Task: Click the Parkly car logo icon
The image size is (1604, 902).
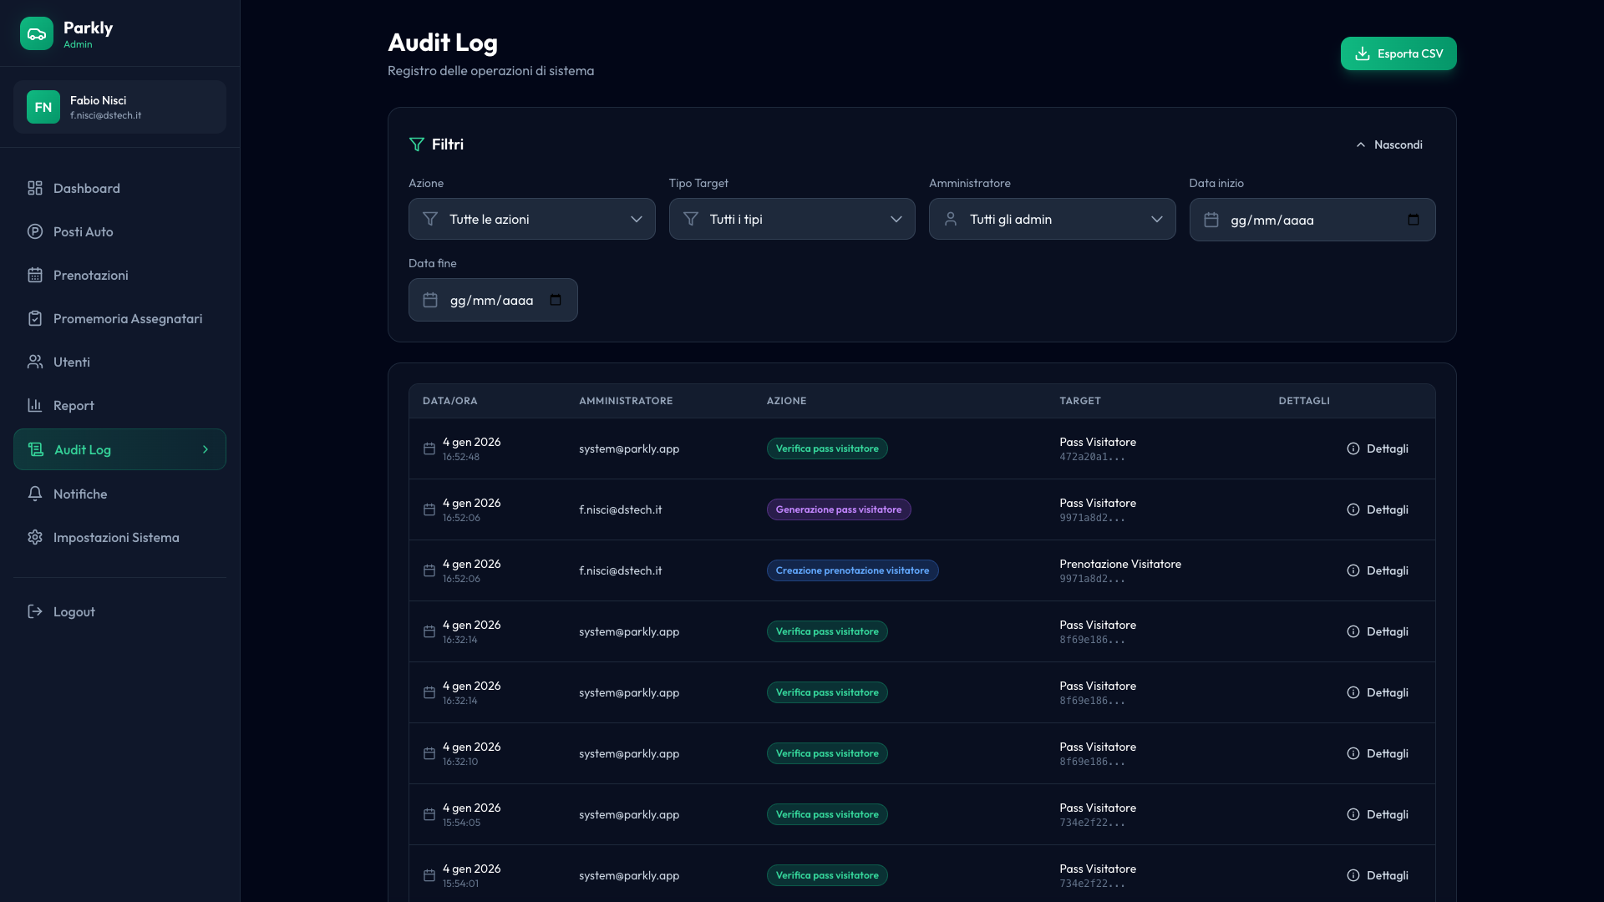Action: click(x=37, y=33)
